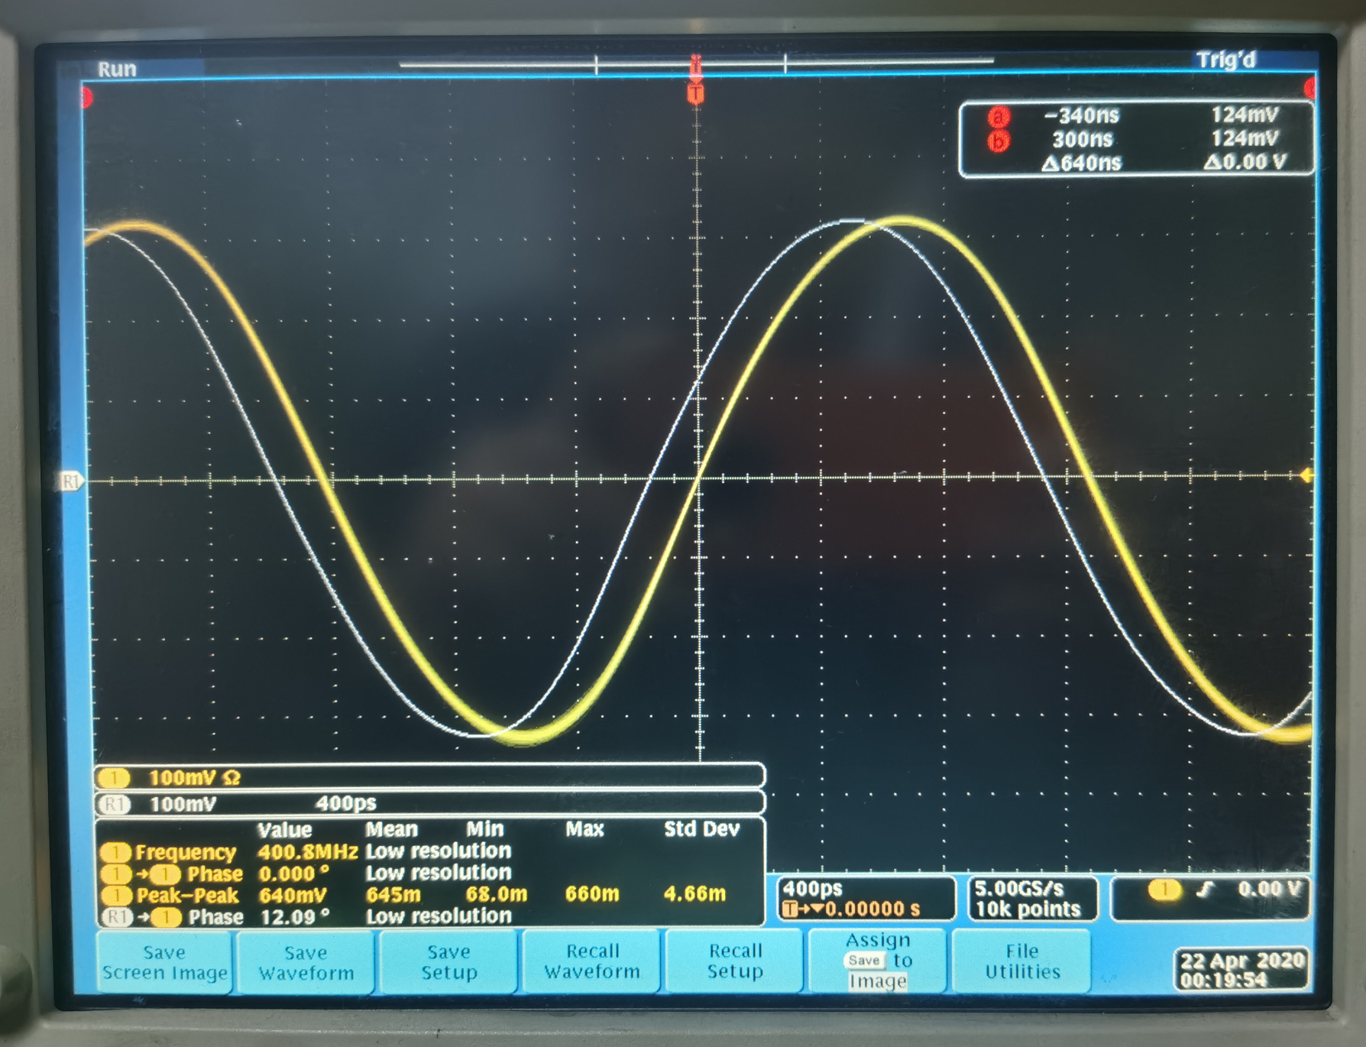Click the 68.0m min value

pyautogui.click(x=497, y=894)
